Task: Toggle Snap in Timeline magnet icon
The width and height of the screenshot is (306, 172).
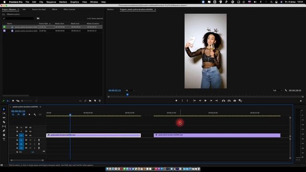Action: pyautogui.click(x=19, y=115)
